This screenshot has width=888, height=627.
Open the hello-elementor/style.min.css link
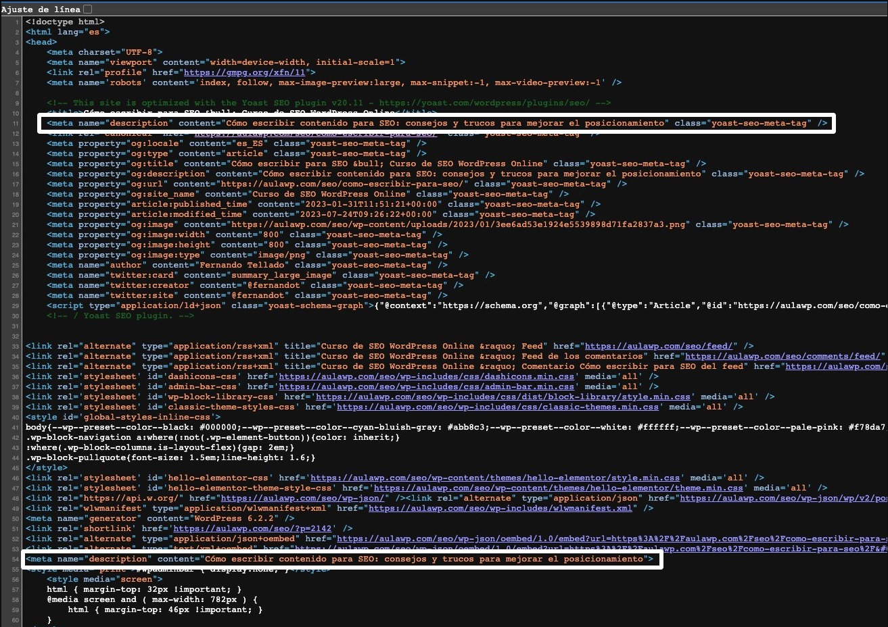point(495,478)
